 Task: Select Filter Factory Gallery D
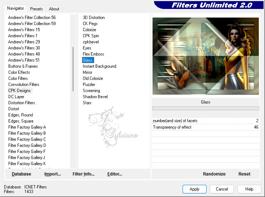coord(27,145)
